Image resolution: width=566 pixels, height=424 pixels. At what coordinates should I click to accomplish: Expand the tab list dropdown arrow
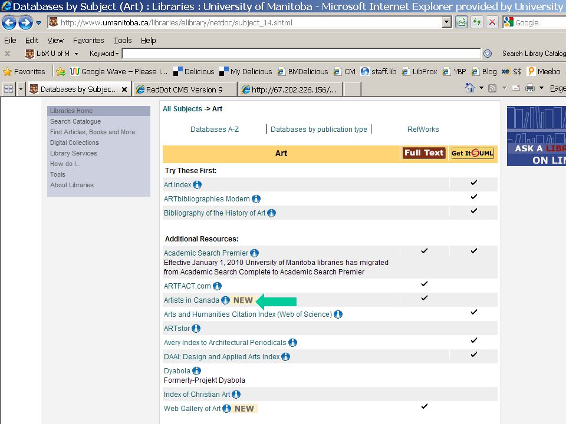coord(21,89)
